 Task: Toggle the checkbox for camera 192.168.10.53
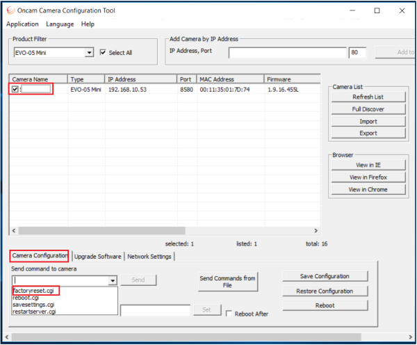point(15,89)
